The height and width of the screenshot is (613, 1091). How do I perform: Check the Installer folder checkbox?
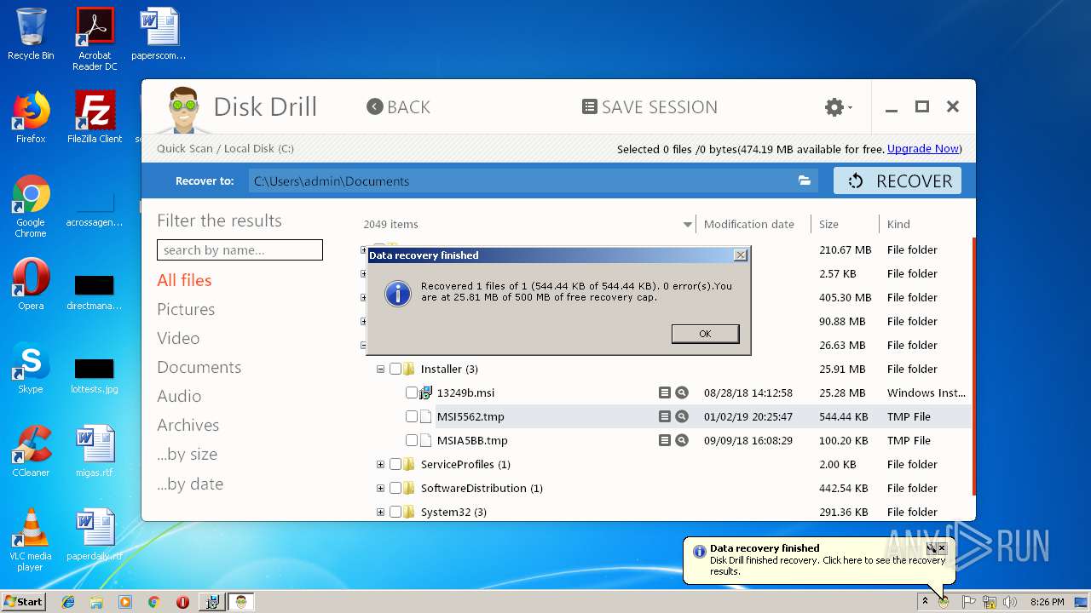(395, 369)
